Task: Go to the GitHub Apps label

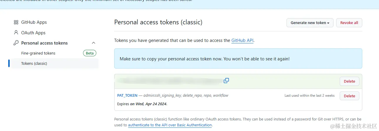Action: pyautogui.click(x=34, y=22)
